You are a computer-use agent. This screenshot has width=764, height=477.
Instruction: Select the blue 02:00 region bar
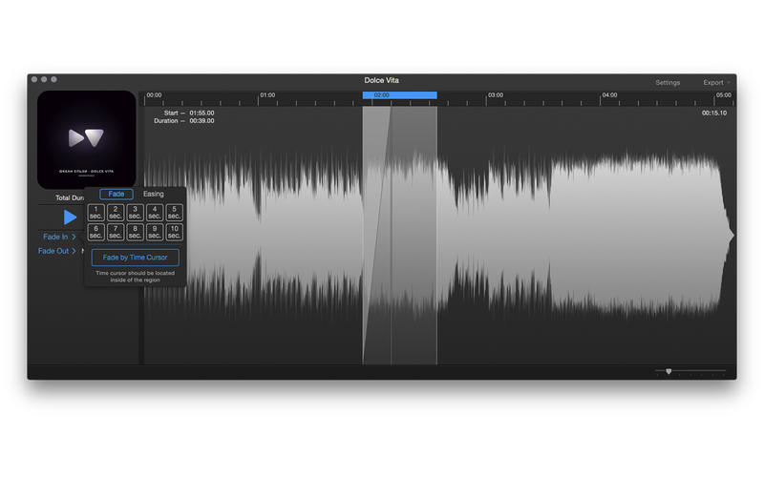click(399, 94)
